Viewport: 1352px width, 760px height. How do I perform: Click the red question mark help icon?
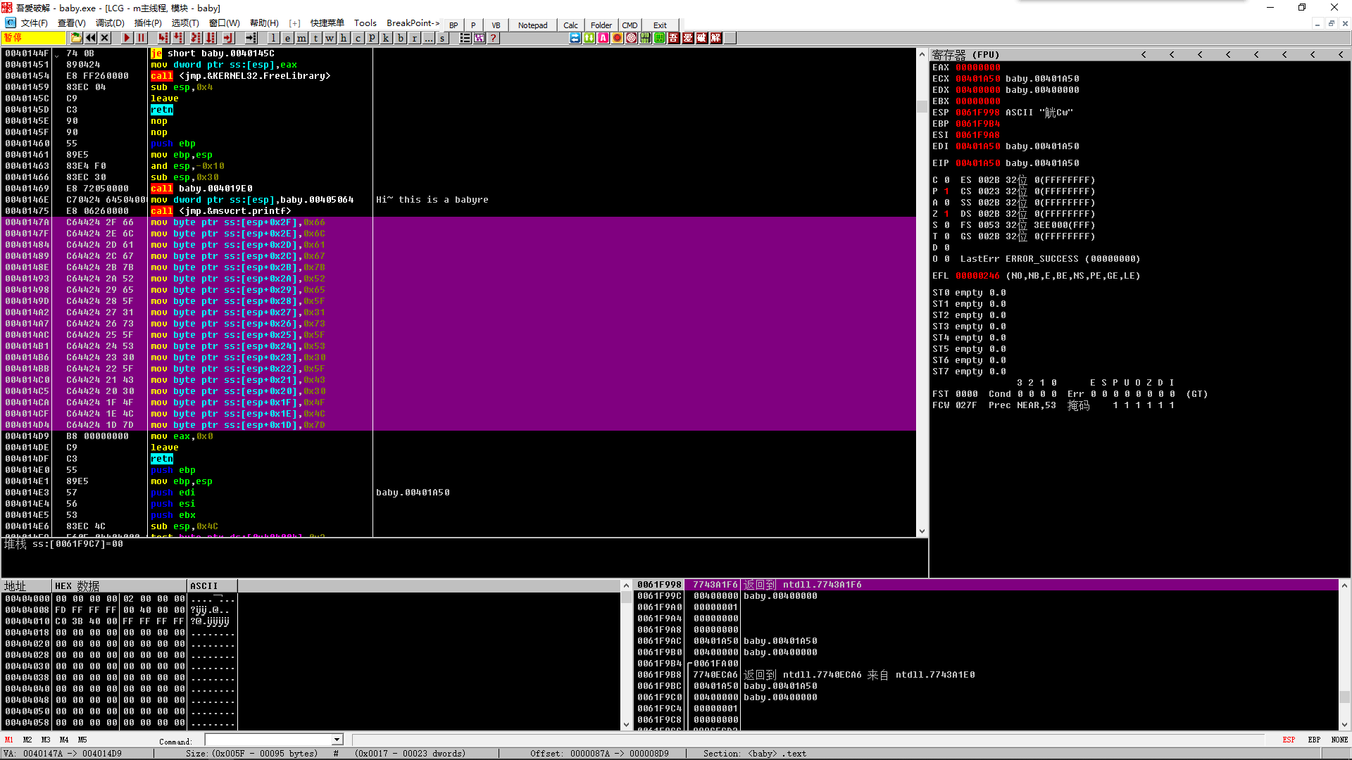point(494,38)
